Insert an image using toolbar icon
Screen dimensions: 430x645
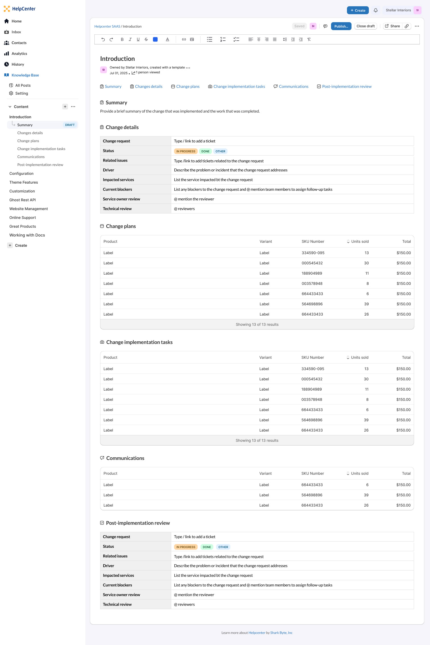pyautogui.click(x=192, y=40)
